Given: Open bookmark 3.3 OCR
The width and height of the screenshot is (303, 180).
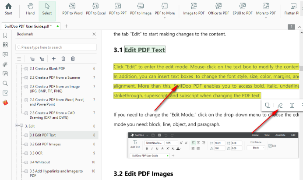Looking at the screenshot, I should click(x=36, y=153).
